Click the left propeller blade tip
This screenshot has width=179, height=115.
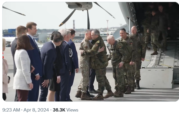pyautogui.click(x=23, y=15)
